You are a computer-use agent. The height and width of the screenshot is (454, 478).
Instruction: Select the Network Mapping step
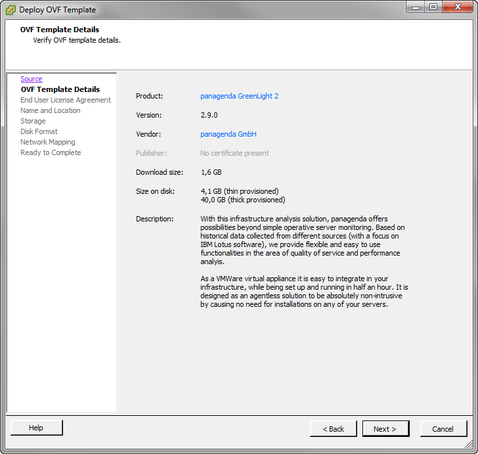tap(47, 142)
